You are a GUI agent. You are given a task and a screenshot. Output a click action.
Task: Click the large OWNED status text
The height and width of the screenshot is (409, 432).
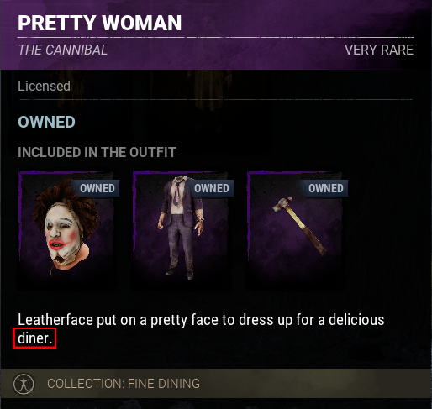pos(46,122)
